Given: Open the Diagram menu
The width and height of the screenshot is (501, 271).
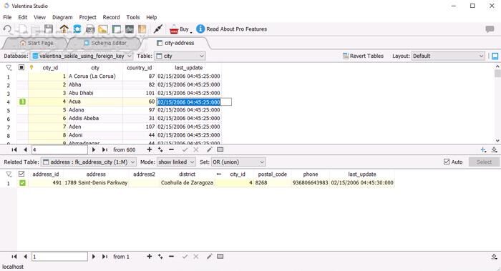Looking at the screenshot, I should pyautogui.click(x=62, y=17).
